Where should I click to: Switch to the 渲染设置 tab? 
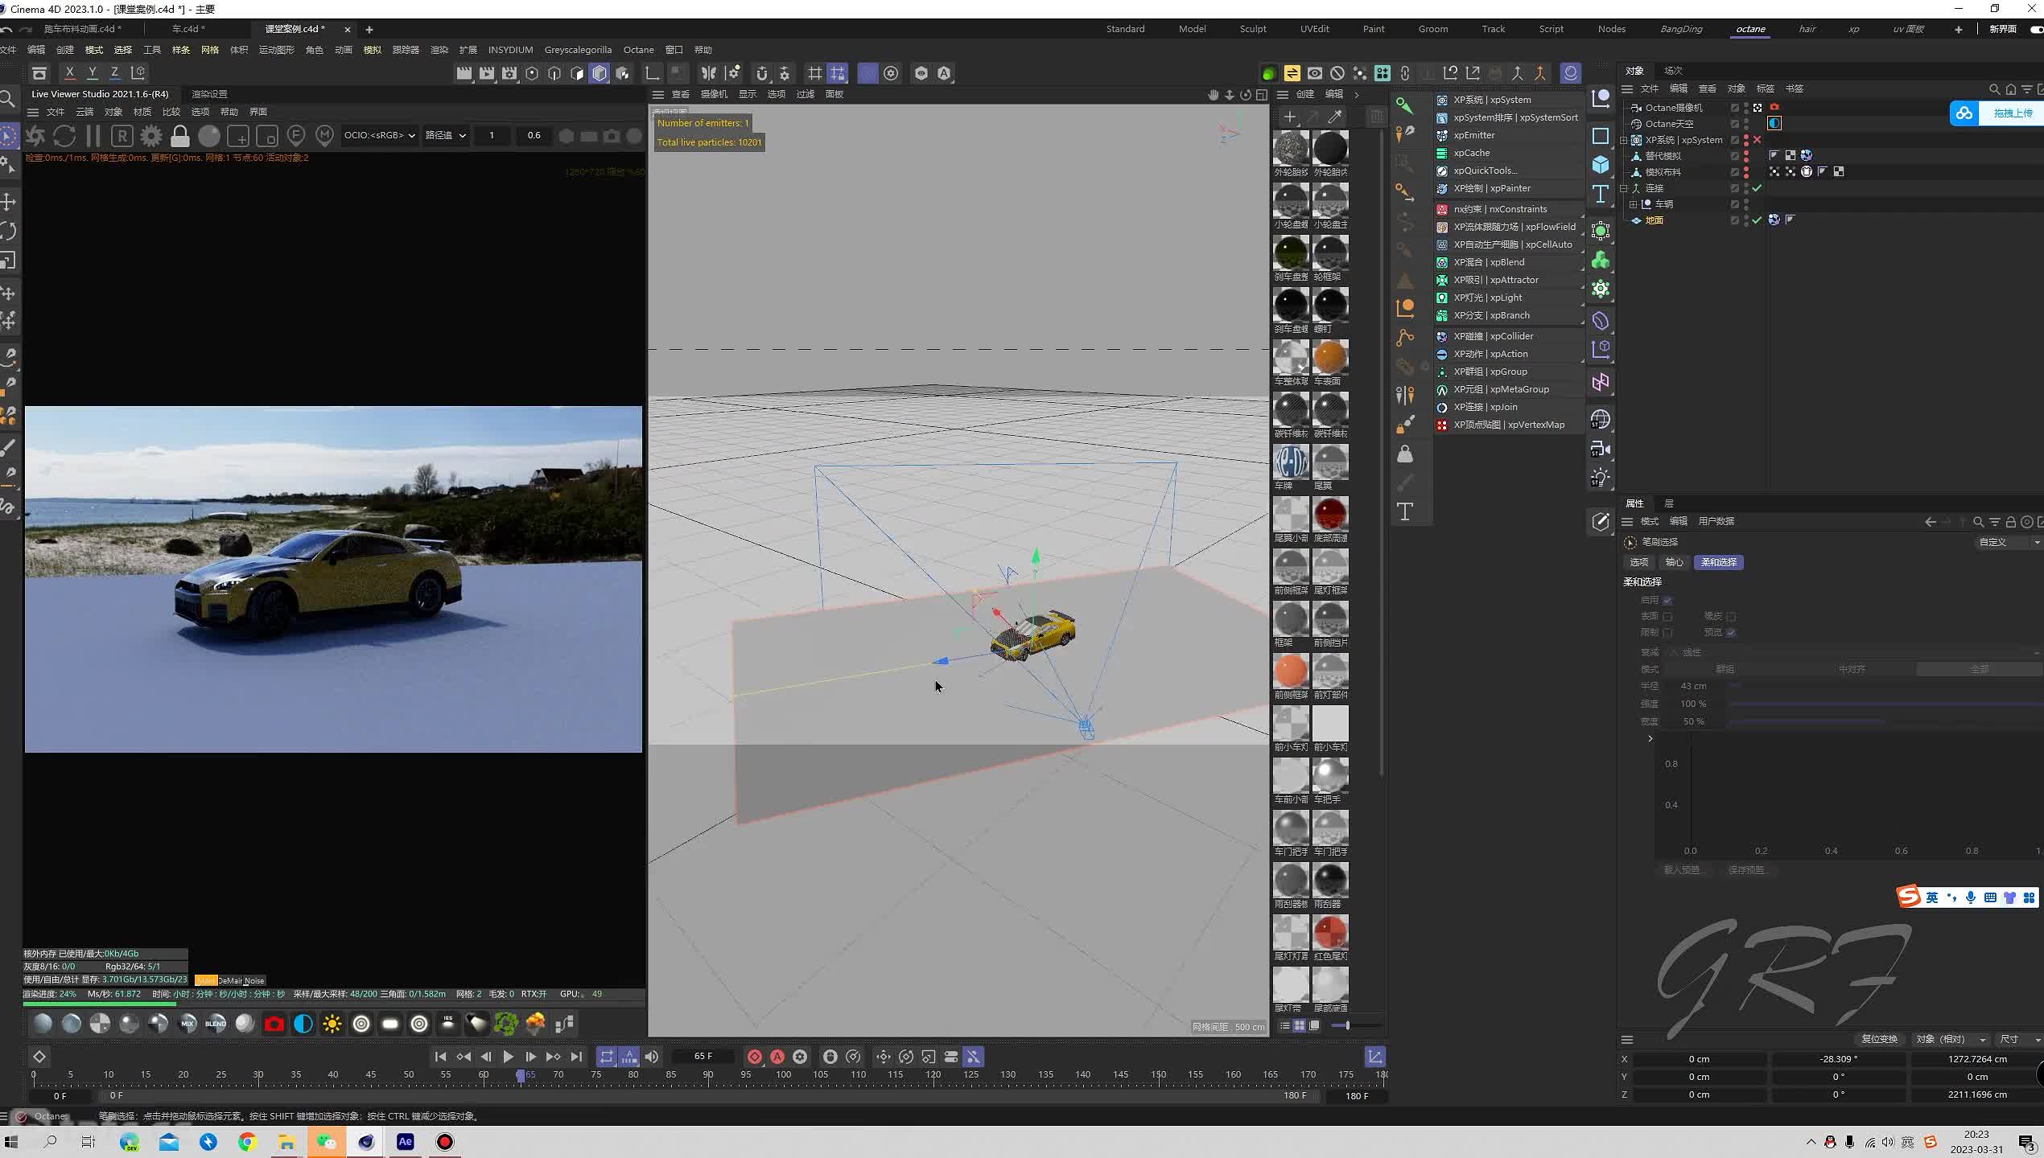(x=209, y=94)
